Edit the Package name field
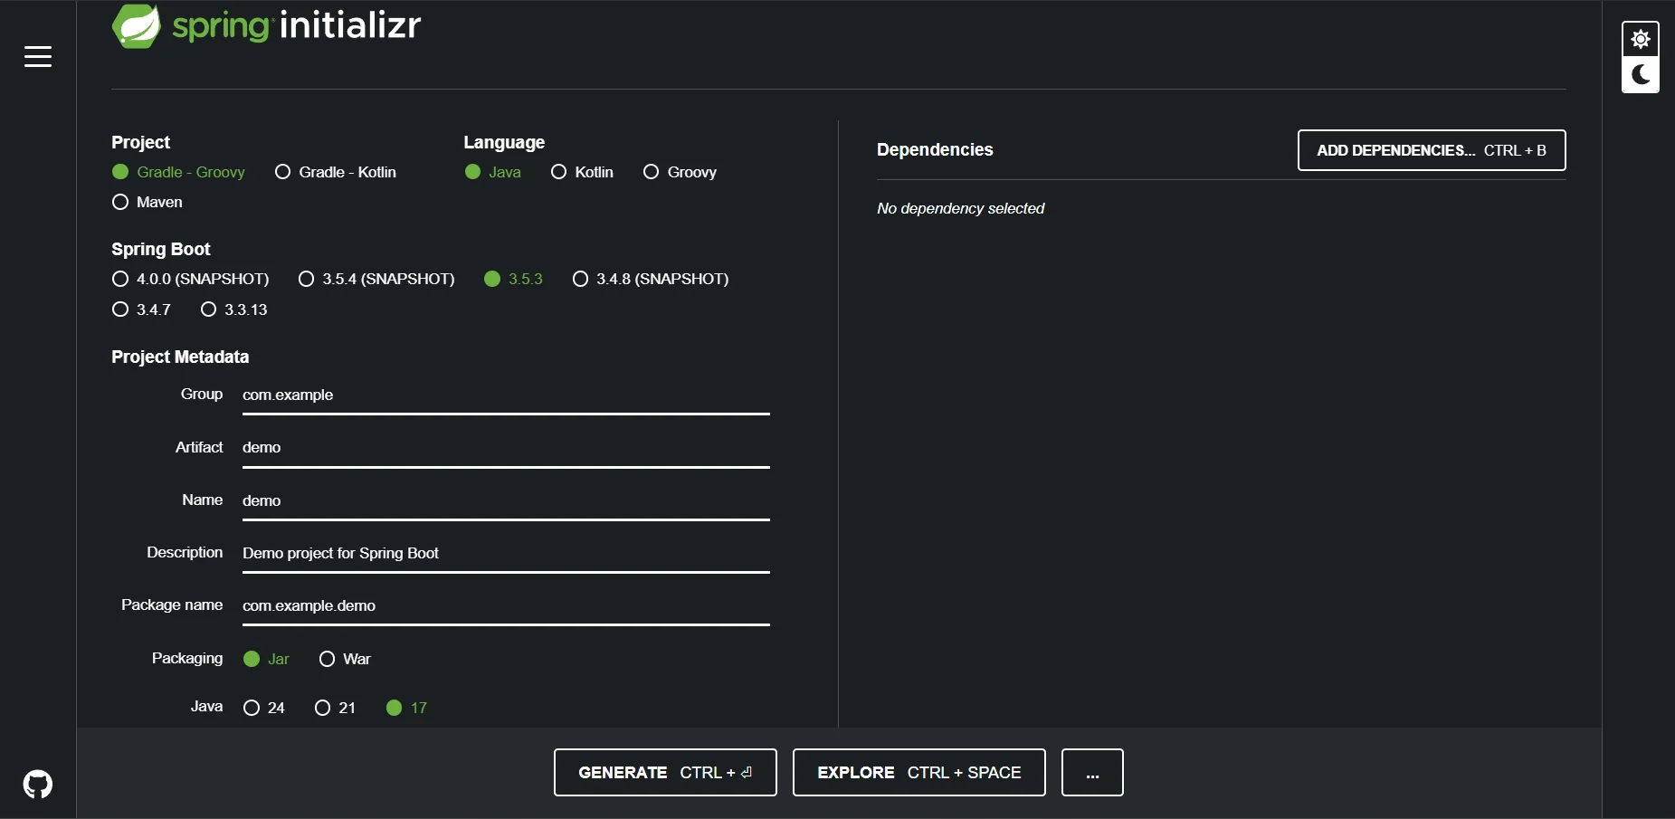The height and width of the screenshot is (819, 1675). [506, 606]
